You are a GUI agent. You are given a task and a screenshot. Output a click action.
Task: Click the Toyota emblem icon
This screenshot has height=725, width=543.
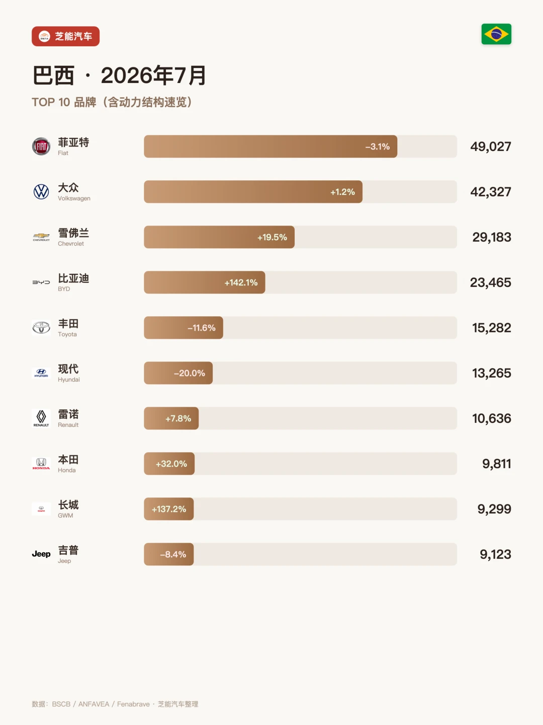pos(41,328)
